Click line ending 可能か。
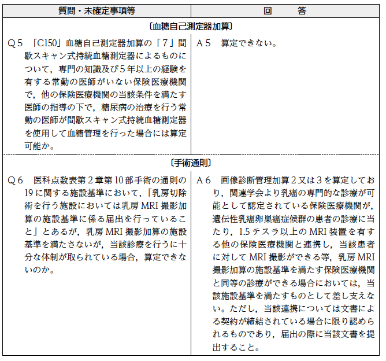The image size is (386, 361). (40, 146)
